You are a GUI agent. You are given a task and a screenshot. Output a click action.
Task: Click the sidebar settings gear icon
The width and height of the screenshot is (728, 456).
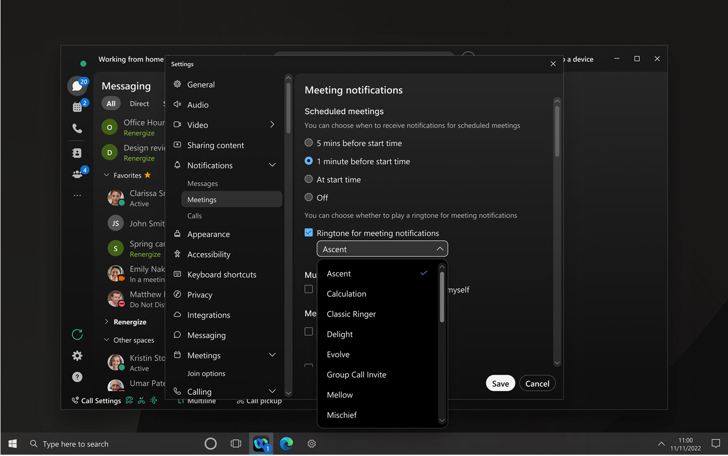(x=77, y=356)
